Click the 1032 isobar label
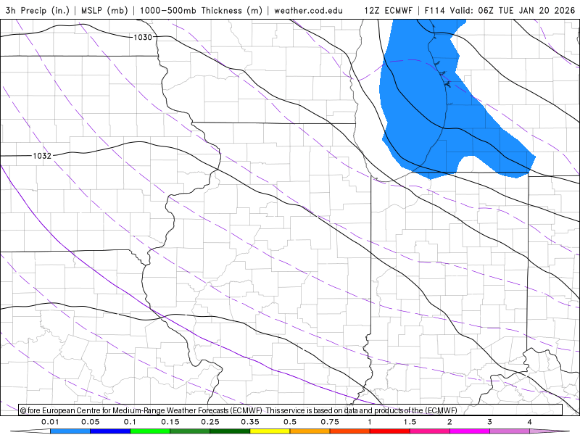Screen dimensions: 580x435 coord(42,156)
